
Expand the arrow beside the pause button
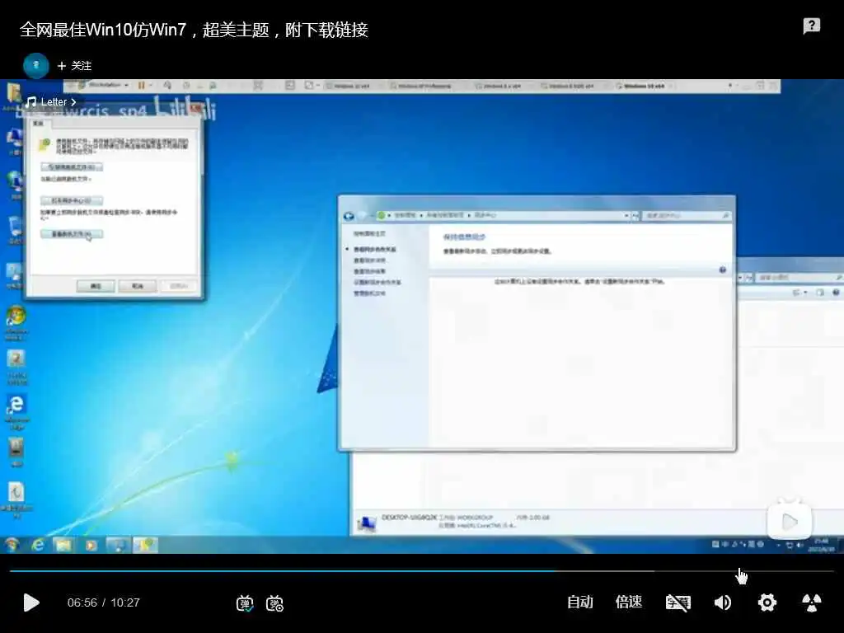click(151, 85)
